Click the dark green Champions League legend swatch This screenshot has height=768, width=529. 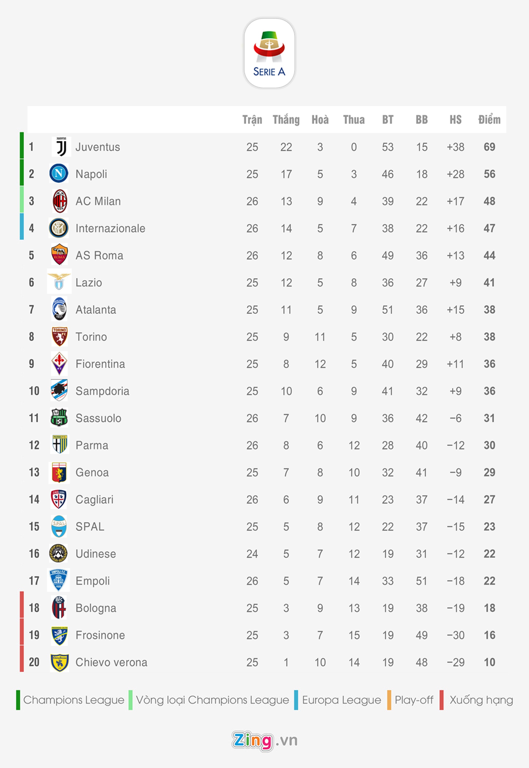(x=18, y=700)
